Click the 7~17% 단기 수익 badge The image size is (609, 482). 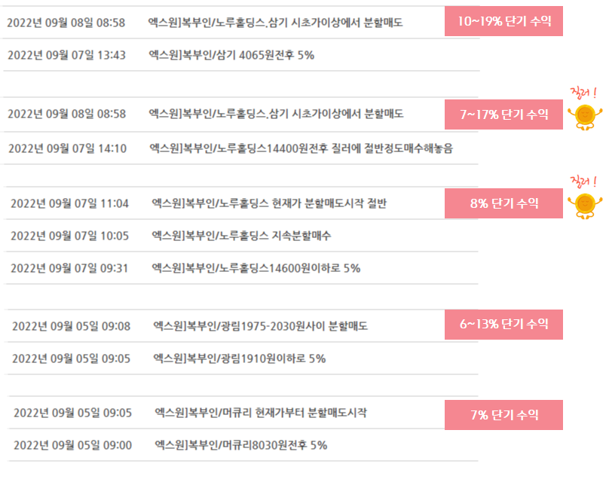pos(503,114)
